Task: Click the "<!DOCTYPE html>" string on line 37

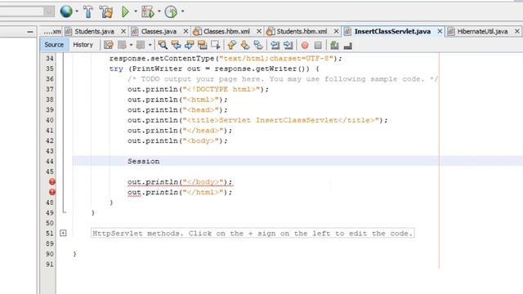Action: tap(221, 89)
